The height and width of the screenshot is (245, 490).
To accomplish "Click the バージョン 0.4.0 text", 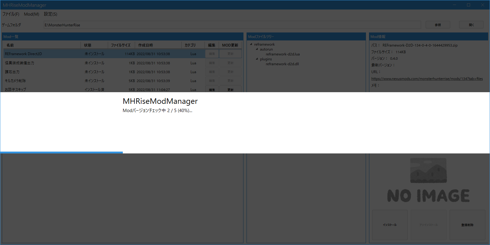I will (384, 58).
